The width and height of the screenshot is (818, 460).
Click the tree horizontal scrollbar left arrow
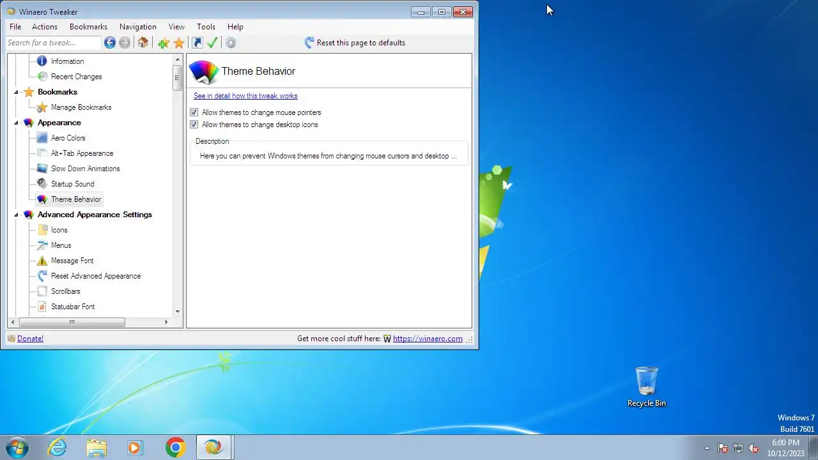pyautogui.click(x=13, y=323)
